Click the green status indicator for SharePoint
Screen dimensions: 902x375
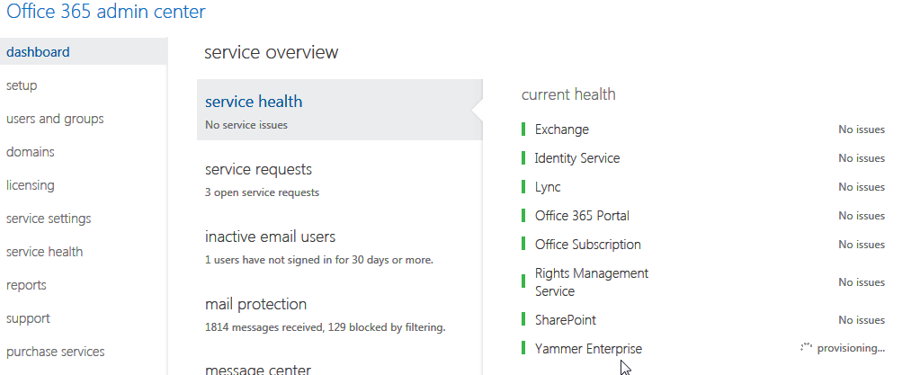point(523,320)
